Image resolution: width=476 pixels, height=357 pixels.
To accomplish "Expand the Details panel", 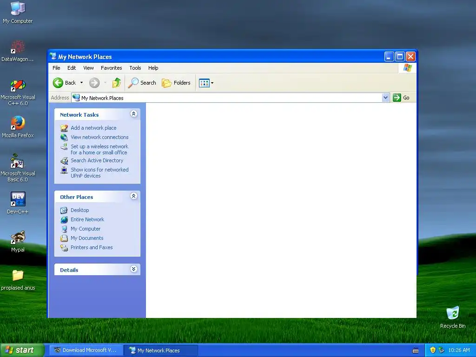I will pos(133,269).
